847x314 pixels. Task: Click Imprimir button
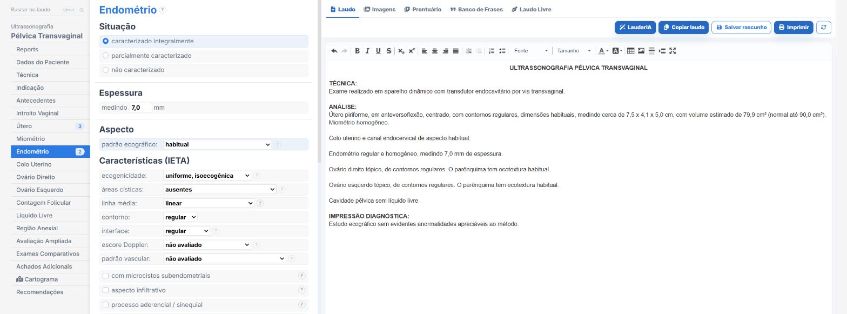[x=794, y=27]
